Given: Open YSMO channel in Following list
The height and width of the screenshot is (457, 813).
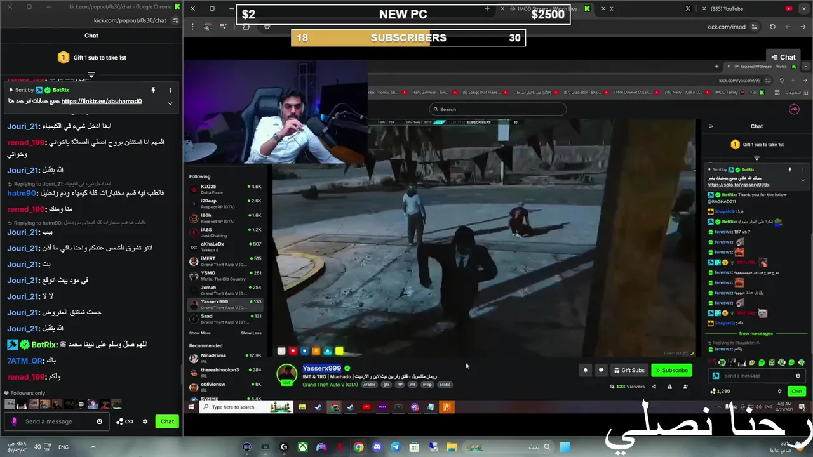Looking at the screenshot, I should (225, 275).
